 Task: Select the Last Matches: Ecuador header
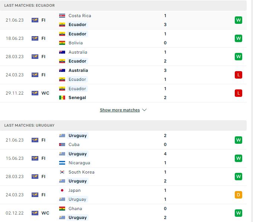[29, 5]
